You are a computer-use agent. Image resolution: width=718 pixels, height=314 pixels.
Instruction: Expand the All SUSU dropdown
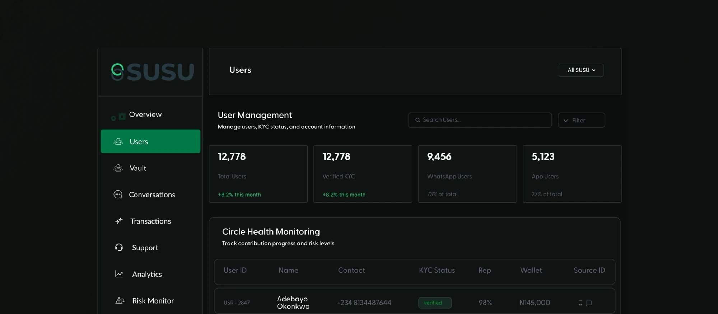pyautogui.click(x=581, y=70)
